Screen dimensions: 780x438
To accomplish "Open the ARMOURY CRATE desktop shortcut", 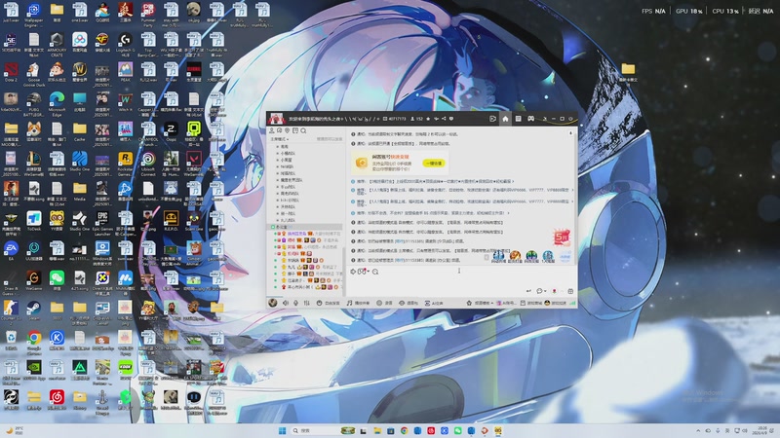I will coord(57,45).
